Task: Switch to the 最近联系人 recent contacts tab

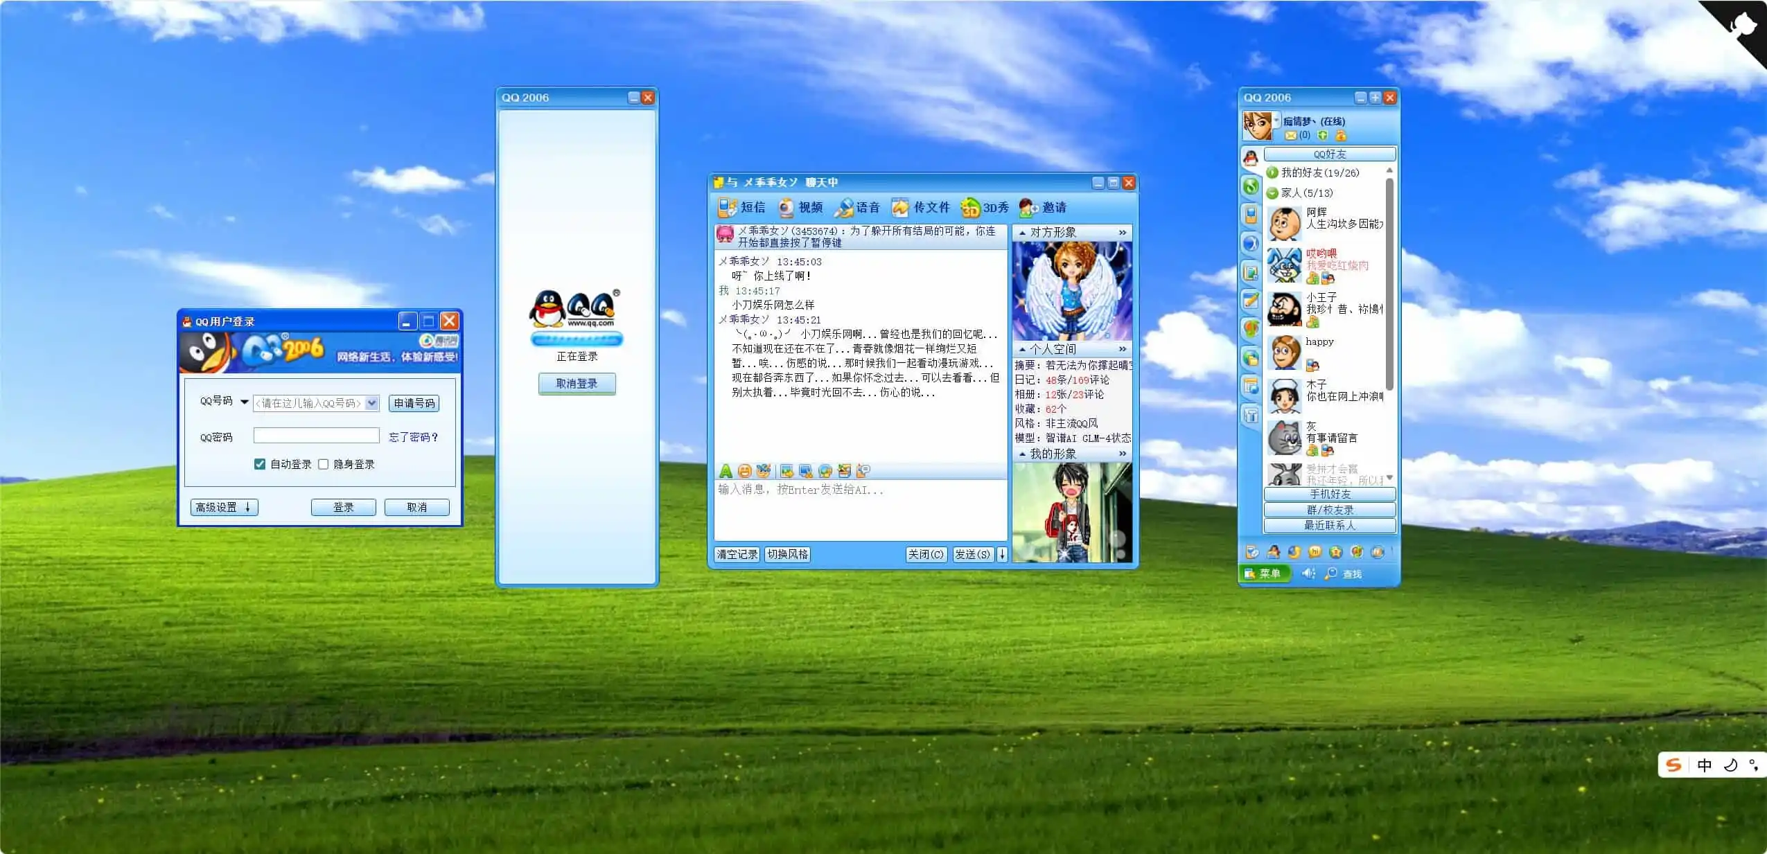Action: click(x=1330, y=525)
